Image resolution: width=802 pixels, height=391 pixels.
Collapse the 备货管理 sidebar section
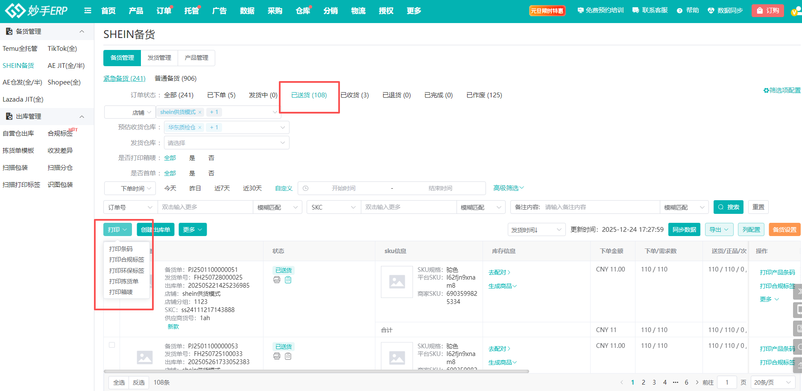click(x=82, y=32)
